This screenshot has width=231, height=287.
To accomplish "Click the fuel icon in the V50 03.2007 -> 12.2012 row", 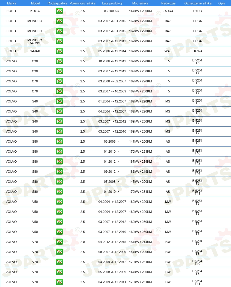I will point(59,222).
